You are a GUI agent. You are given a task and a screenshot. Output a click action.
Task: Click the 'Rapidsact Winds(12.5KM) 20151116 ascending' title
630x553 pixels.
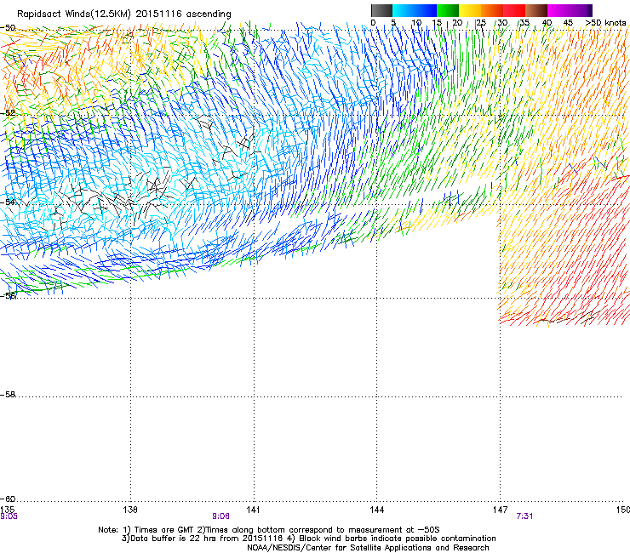(124, 14)
